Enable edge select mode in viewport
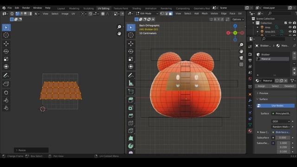 (x=167, y=13)
